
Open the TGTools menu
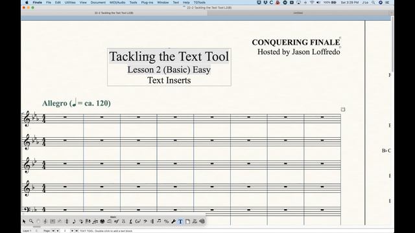200,3
